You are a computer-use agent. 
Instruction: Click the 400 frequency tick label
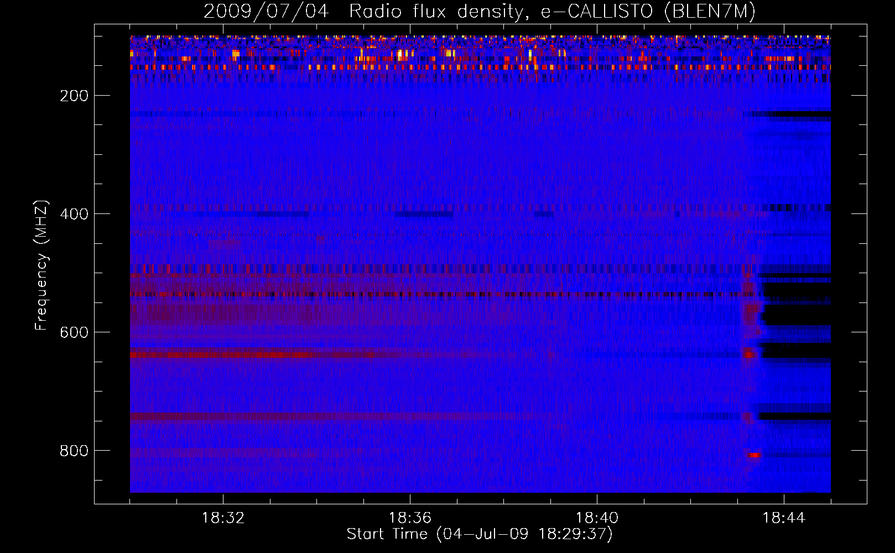click(75, 214)
